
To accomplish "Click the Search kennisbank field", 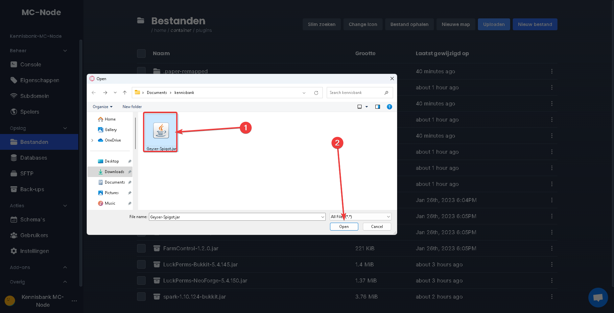I will 360,93.
